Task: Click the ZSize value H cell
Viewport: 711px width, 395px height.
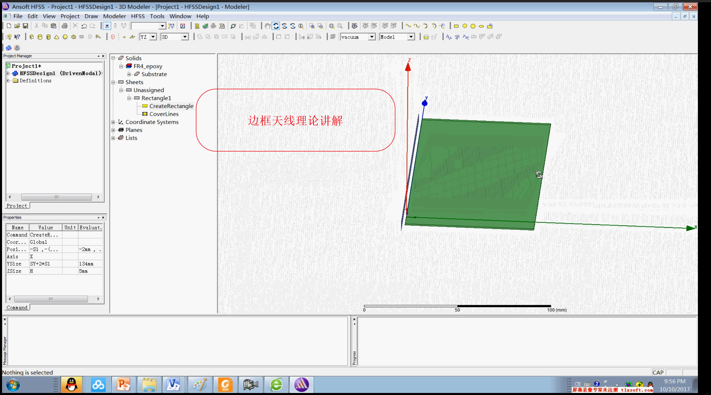Action: tap(45, 271)
